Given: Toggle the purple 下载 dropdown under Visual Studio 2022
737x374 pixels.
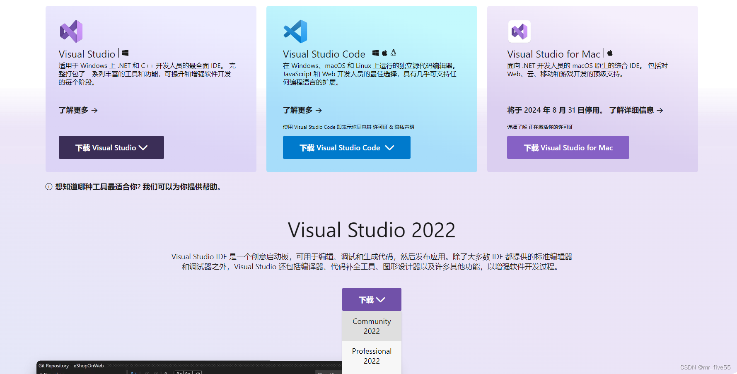Looking at the screenshot, I should coord(372,299).
